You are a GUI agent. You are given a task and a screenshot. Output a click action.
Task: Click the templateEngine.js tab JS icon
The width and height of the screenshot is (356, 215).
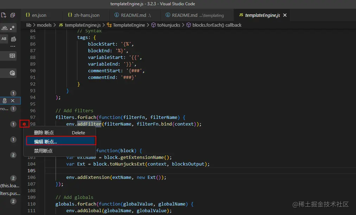[x=241, y=15]
